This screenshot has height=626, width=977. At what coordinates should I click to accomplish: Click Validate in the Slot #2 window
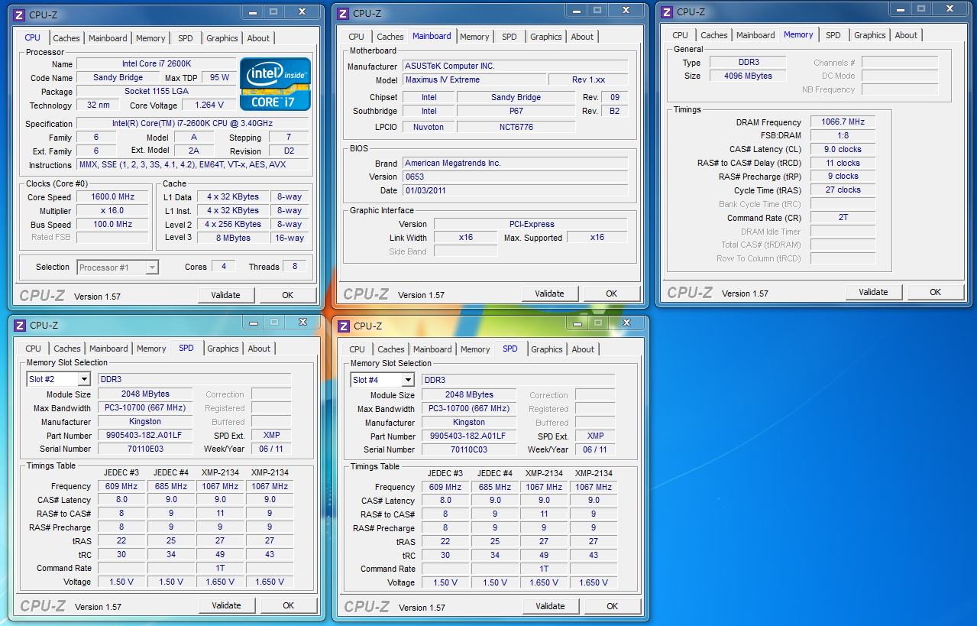[226, 605]
